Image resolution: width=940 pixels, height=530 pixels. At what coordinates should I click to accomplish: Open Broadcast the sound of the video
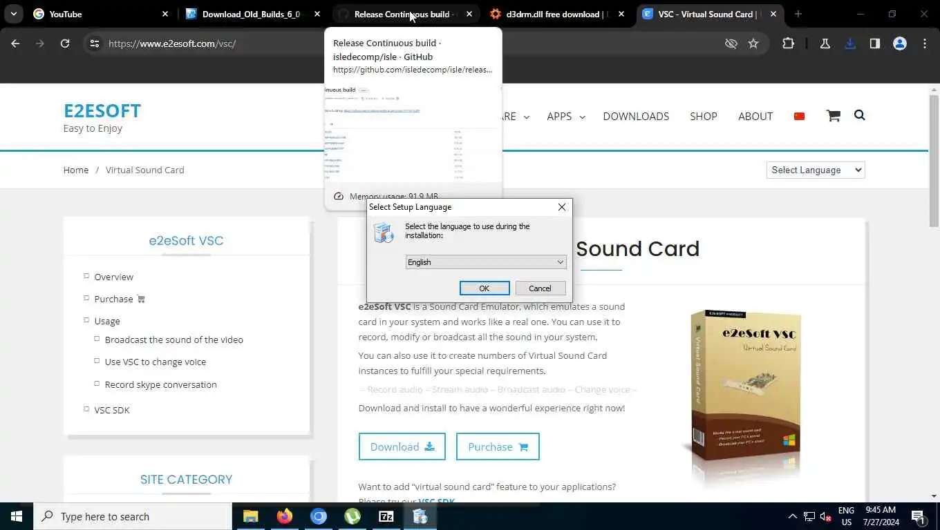click(x=174, y=340)
